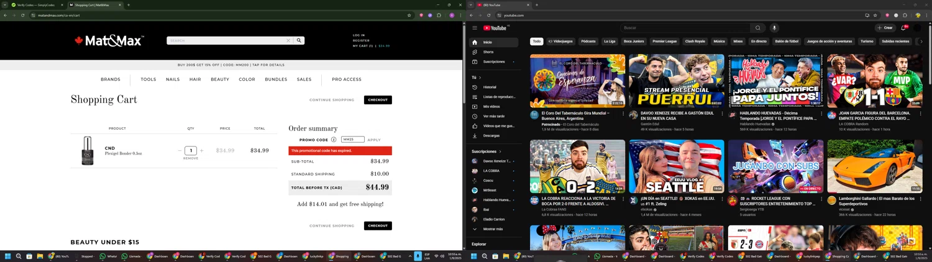Image resolution: width=932 pixels, height=262 pixels.
Task: Open the Crear menu on YouTube
Action: pos(885,28)
